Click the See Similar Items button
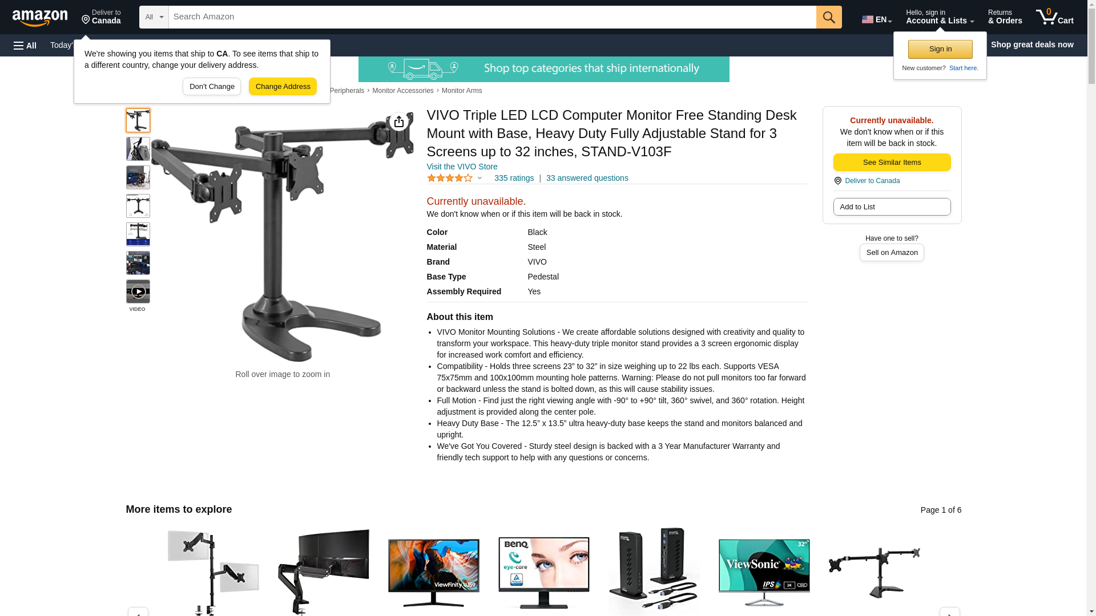The width and height of the screenshot is (1096, 616). tap(892, 163)
